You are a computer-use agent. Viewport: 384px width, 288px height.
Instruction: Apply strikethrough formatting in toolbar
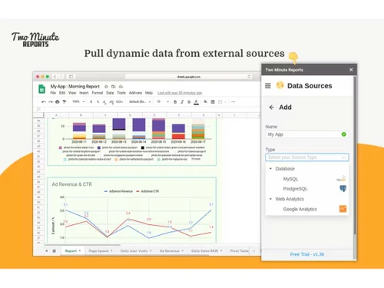point(189,102)
